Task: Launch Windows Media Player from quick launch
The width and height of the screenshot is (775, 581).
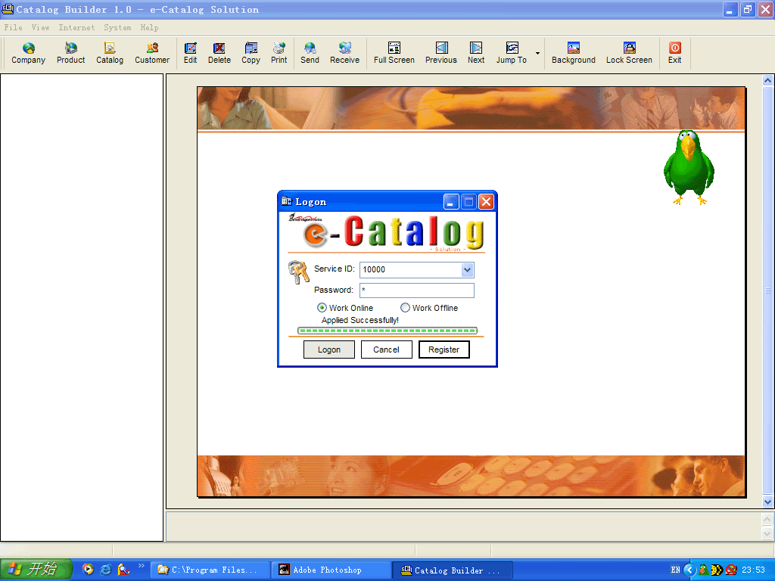Action: 88,570
